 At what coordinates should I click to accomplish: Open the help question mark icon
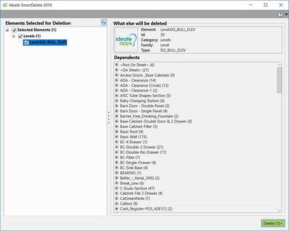pos(280,14)
